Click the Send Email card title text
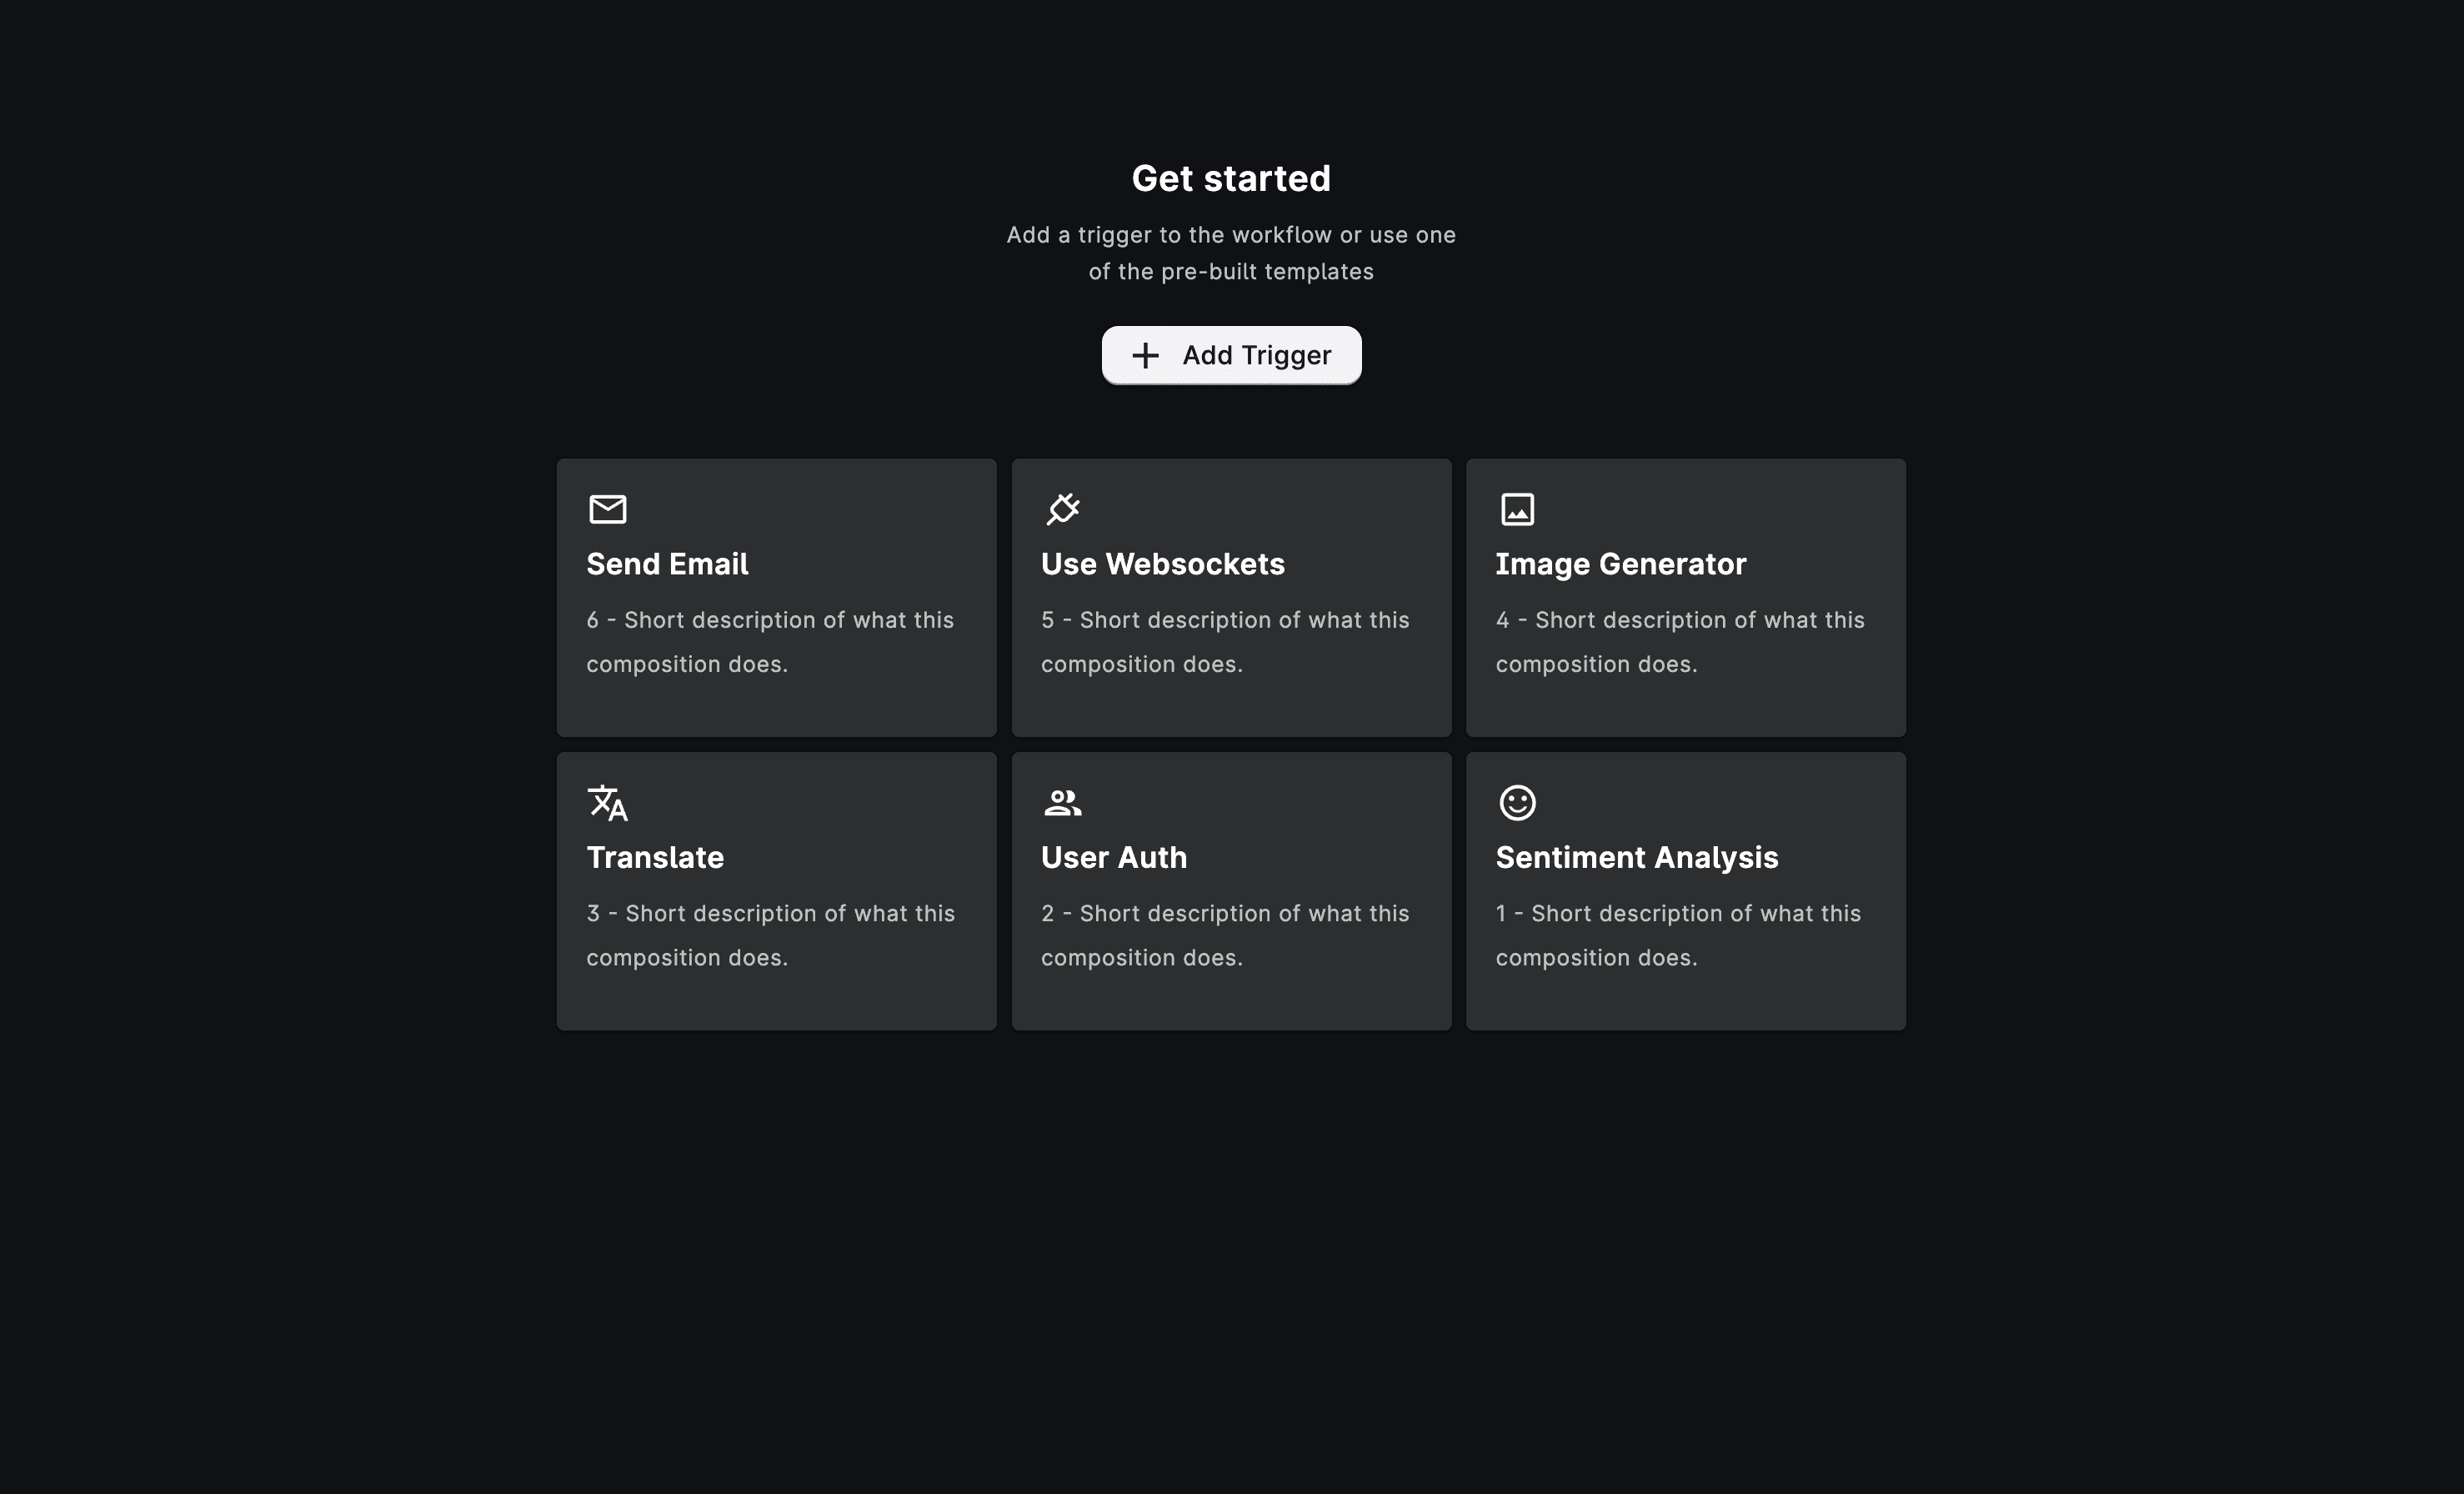Viewport: 2464px width, 1494px height. 667,563
